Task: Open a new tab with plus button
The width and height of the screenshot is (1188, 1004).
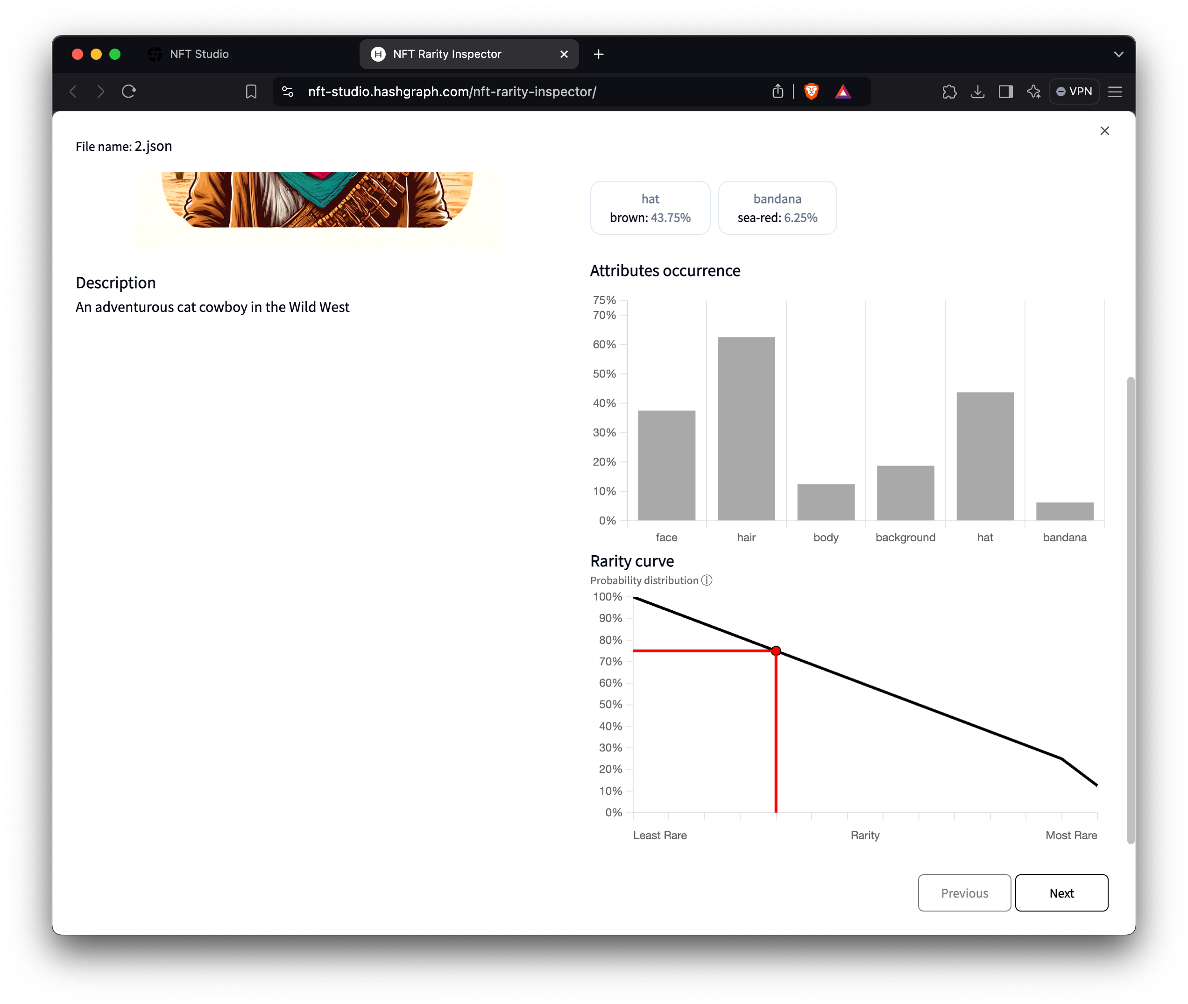Action: click(598, 54)
